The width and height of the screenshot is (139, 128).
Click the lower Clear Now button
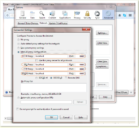click(x=102, y=61)
